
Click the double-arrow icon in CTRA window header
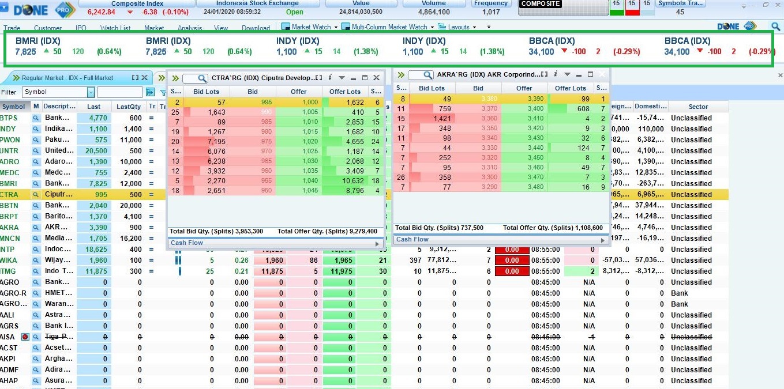click(175, 78)
